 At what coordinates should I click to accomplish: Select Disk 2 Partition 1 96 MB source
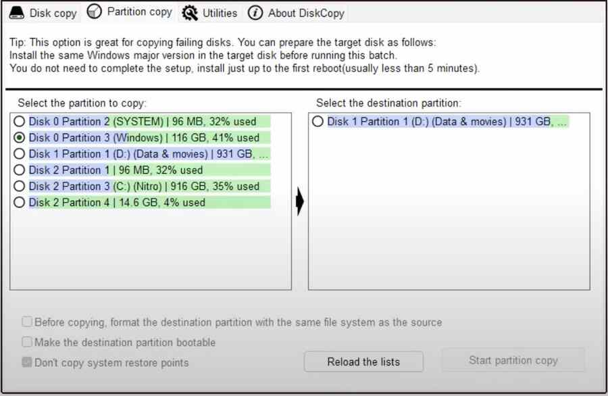tap(20, 170)
